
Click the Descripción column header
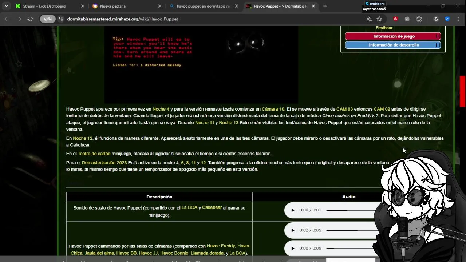coord(159,197)
